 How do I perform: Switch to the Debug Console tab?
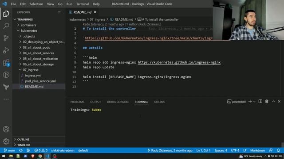(118, 102)
